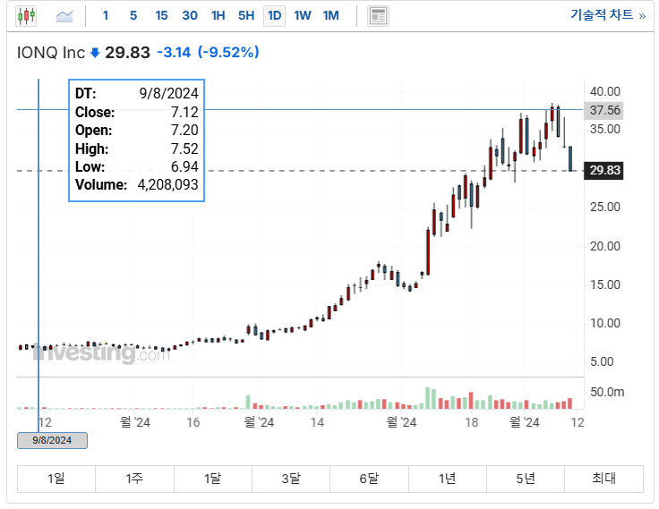Viewport: 659px width, 509px height.
Task: Switch to the area chart type icon
Action: click(64, 16)
